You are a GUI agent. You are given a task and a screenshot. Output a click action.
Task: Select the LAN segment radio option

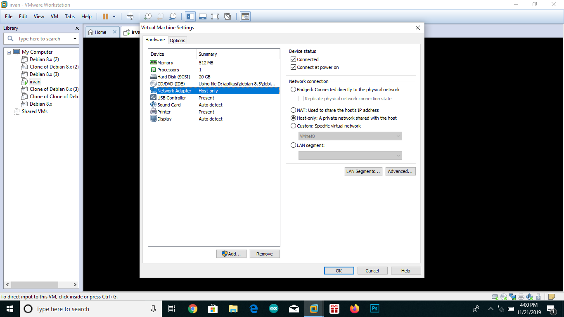(x=293, y=145)
